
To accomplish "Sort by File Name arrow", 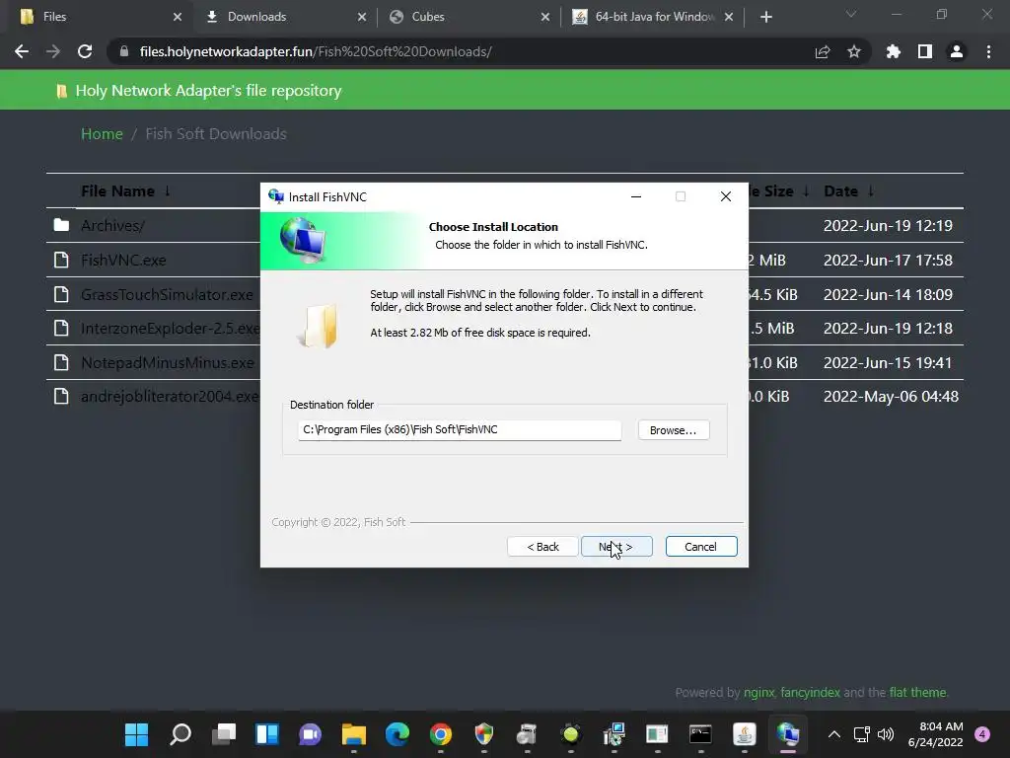I will tap(168, 190).
